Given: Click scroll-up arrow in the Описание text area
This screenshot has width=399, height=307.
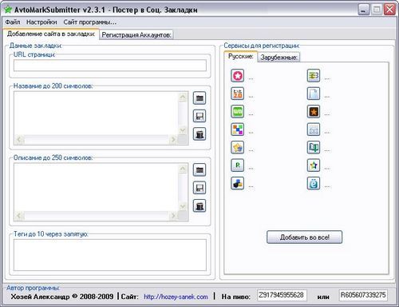Looking at the screenshot, I should coord(183,169).
